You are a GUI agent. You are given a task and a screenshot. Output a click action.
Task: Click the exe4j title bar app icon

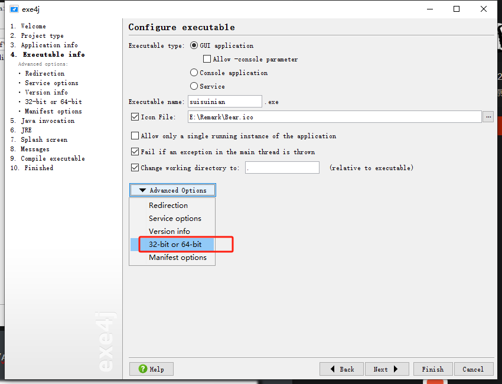(x=14, y=9)
